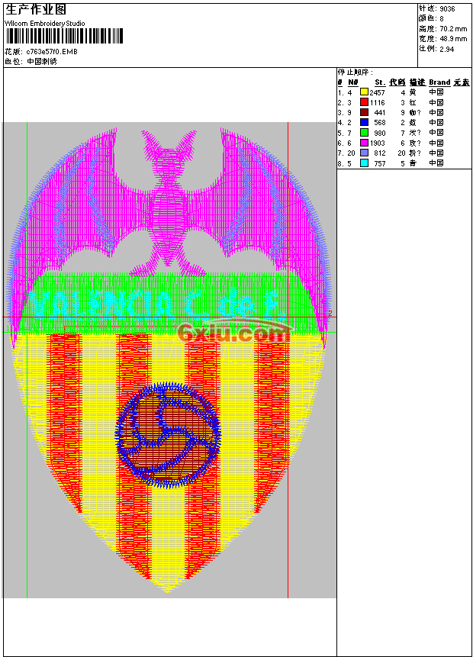Click the lavender thread color swatch
This screenshot has height=657, width=473.
(364, 153)
